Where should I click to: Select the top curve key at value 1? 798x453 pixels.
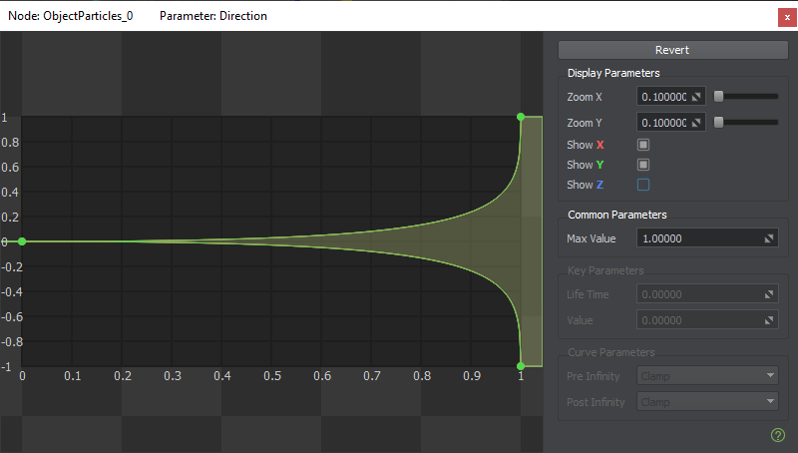coord(521,117)
